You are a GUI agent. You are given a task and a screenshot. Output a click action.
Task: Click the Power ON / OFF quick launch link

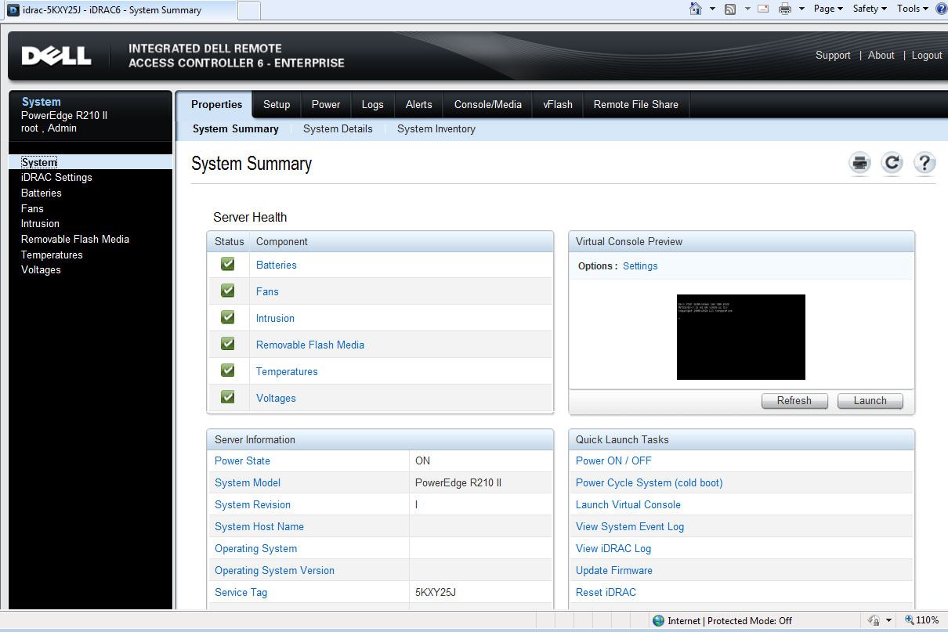point(613,460)
